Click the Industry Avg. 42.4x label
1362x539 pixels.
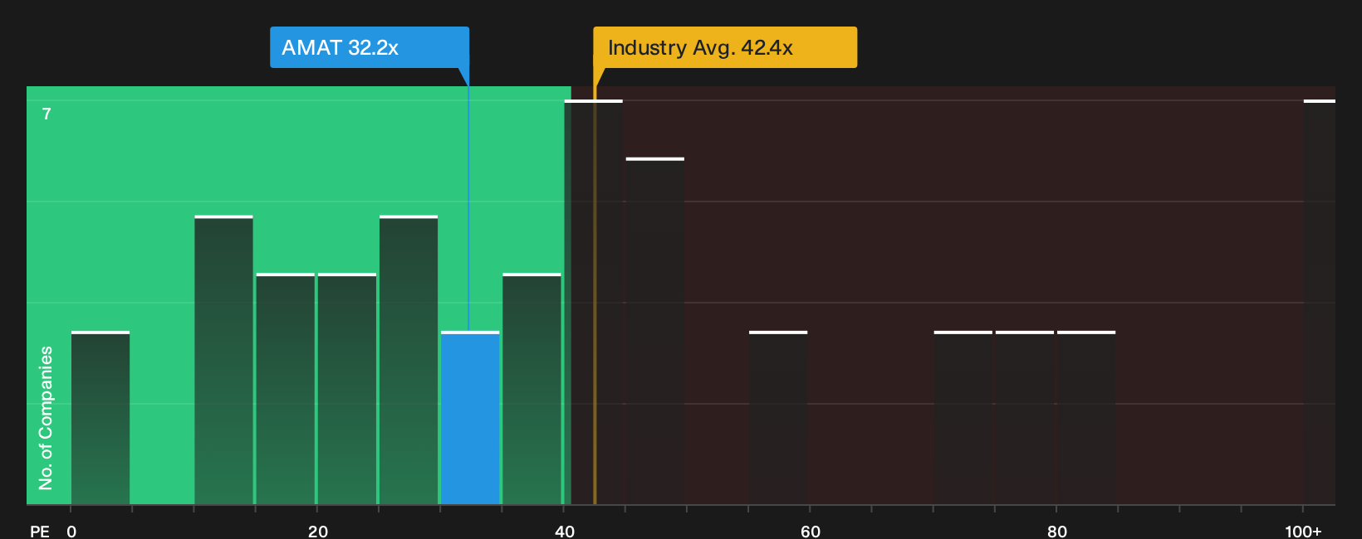pyautogui.click(x=725, y=47)
